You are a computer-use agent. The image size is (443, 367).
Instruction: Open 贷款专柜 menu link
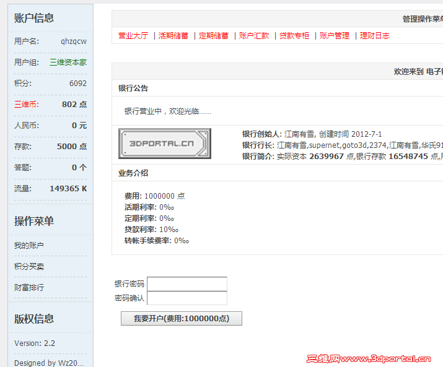click(294, 35)
